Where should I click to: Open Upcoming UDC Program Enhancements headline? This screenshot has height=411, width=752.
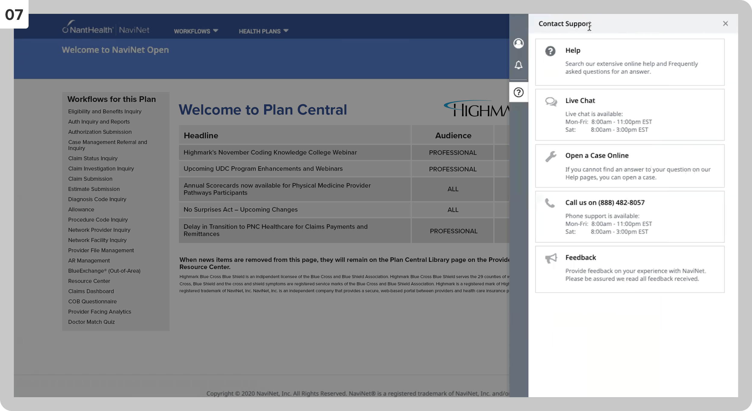[x=263, y=168]
